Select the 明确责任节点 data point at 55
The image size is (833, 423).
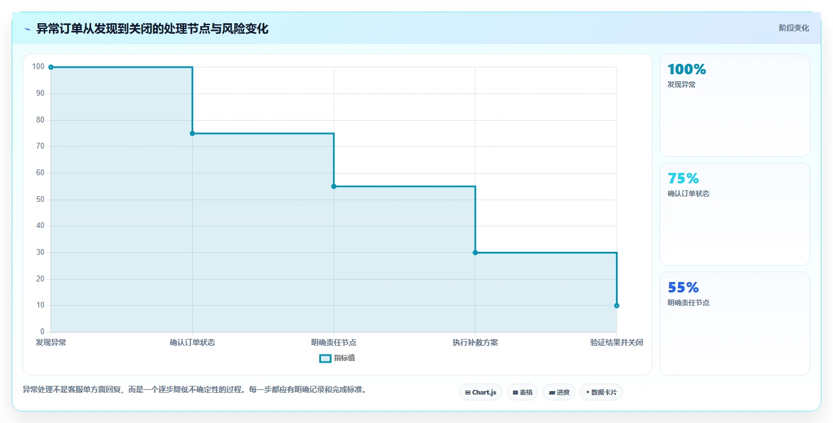[x=334, y=186]
